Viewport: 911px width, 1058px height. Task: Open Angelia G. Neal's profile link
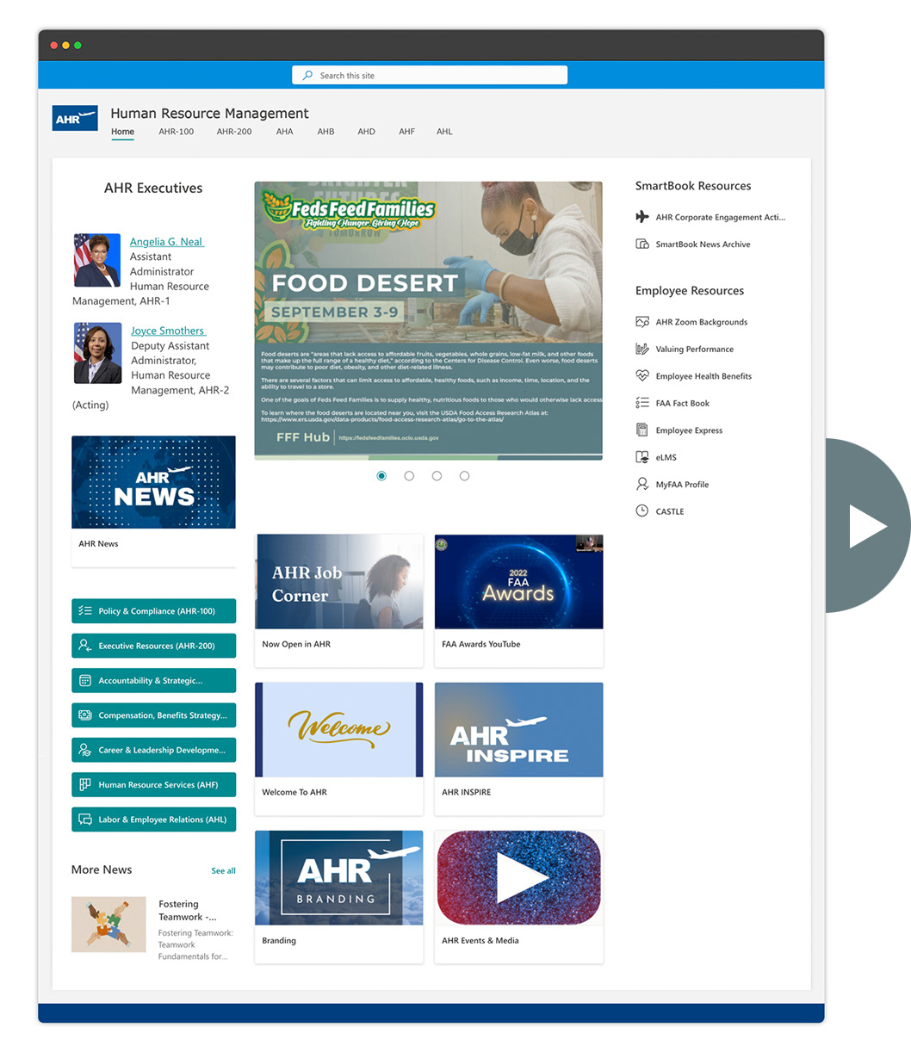(x=166, y=242)
